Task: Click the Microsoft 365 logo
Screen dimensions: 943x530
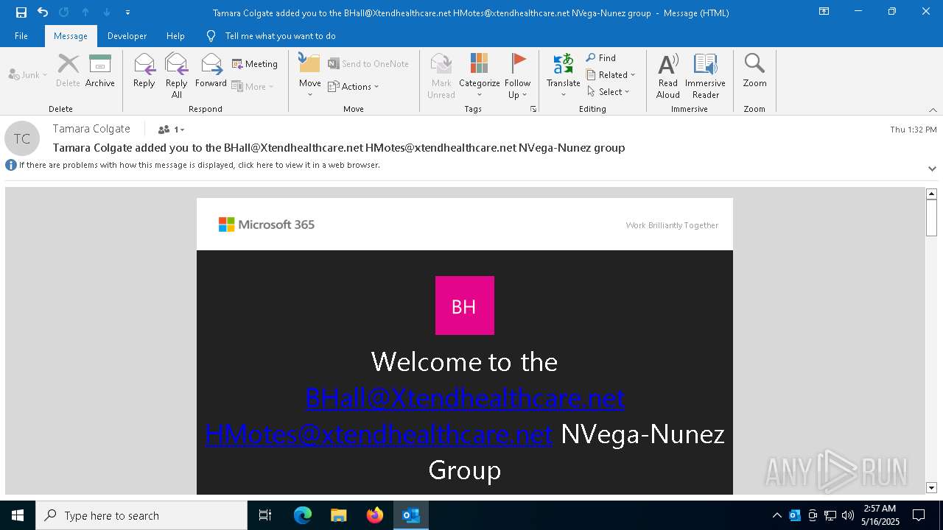Action: coord(267,225)
